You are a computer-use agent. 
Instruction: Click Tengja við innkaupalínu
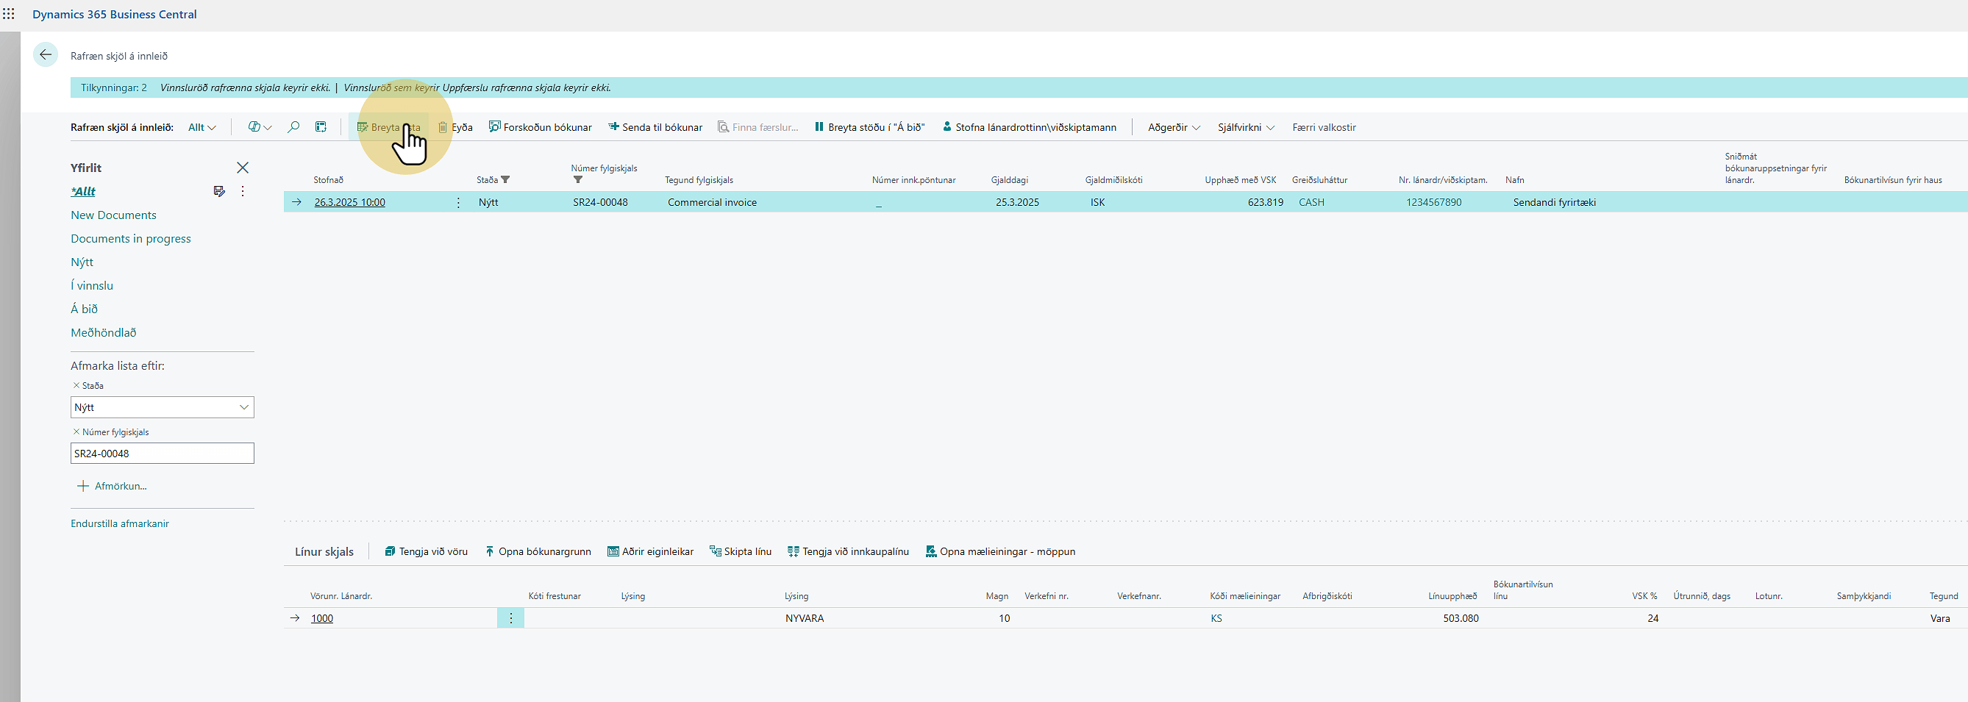[848, 551]
